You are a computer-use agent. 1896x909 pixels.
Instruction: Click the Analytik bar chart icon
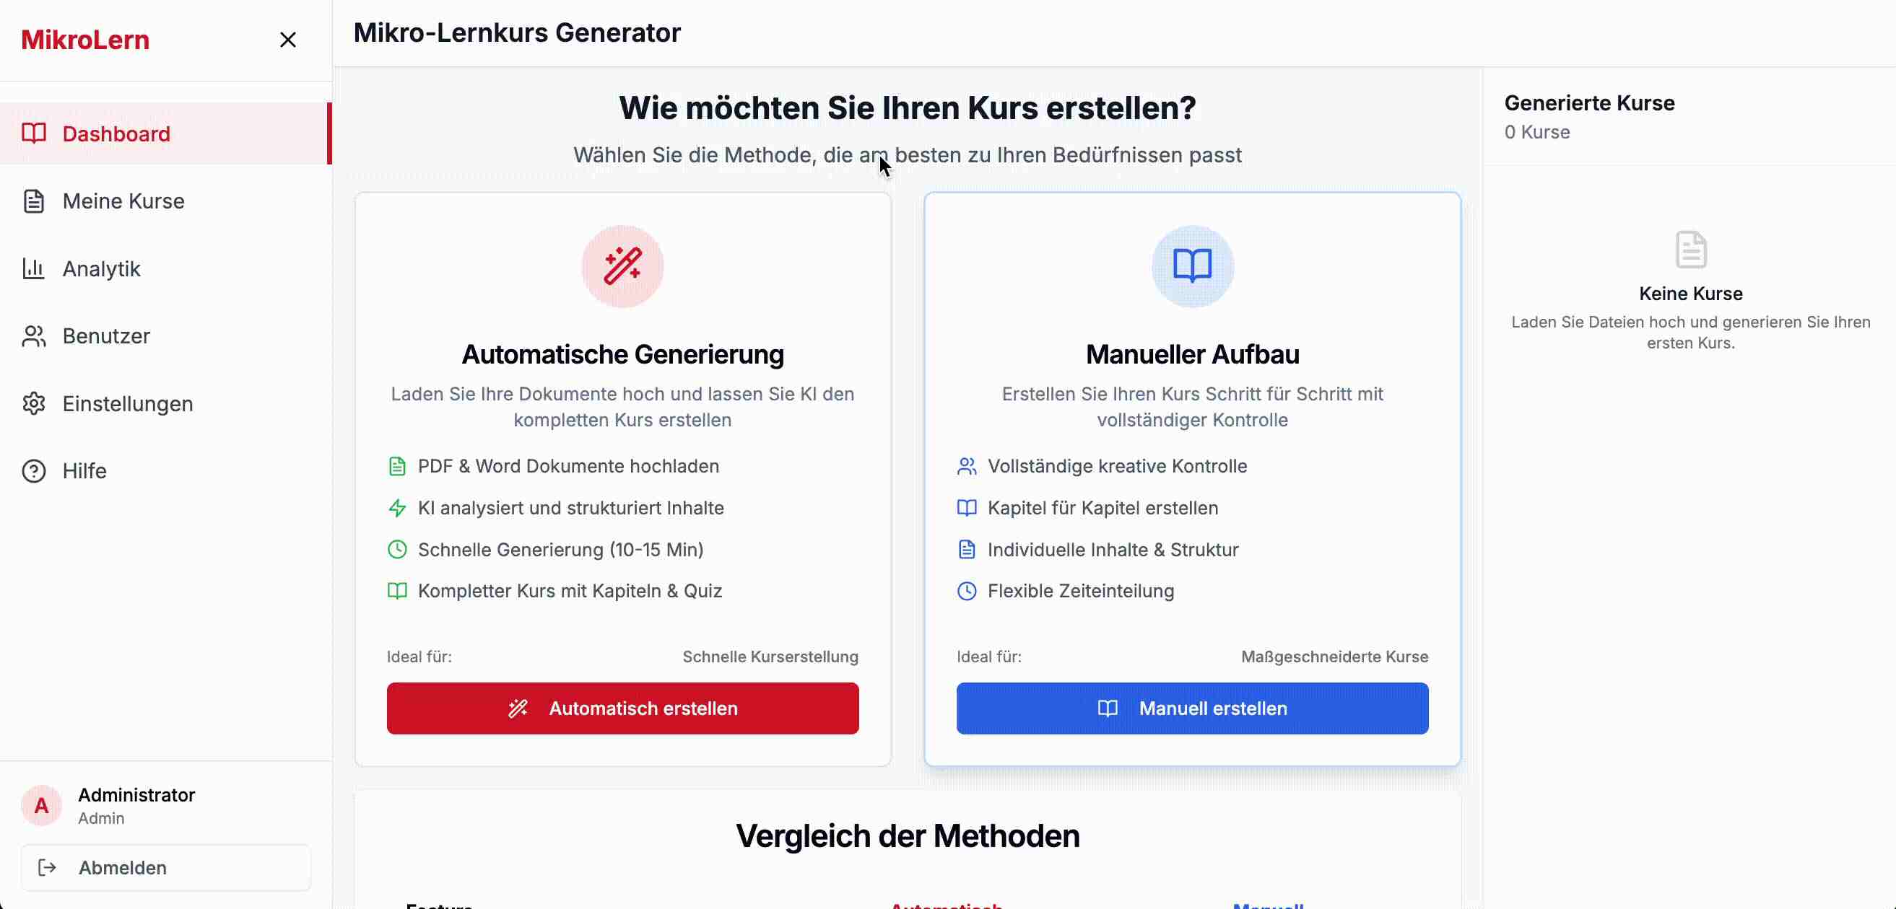tap(34, 268)
